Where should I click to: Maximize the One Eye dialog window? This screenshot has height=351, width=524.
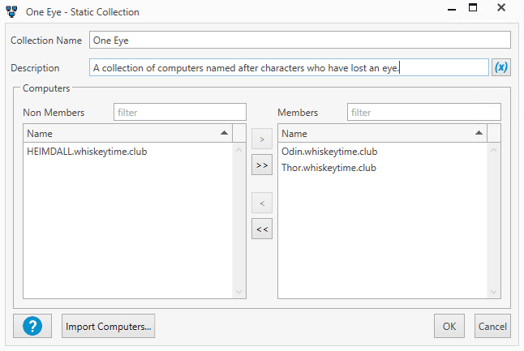473,7
